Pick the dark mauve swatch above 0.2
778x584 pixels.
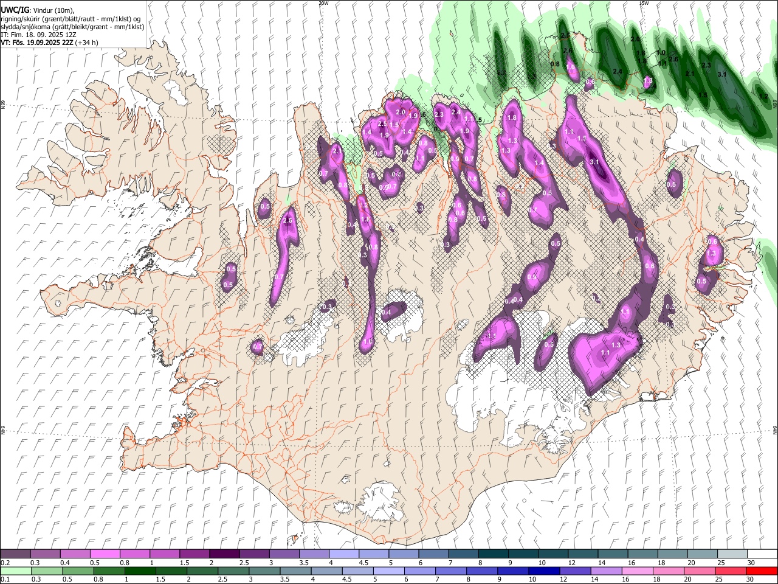tap(15, 554)
